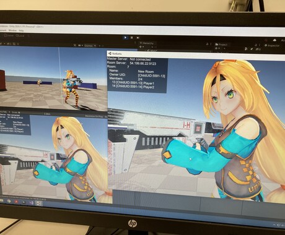Click the lock icon on Hierarchy panel

click(207, 44)
